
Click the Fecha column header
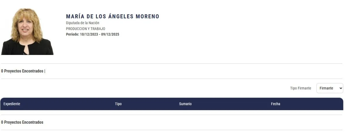coord(275,104)
